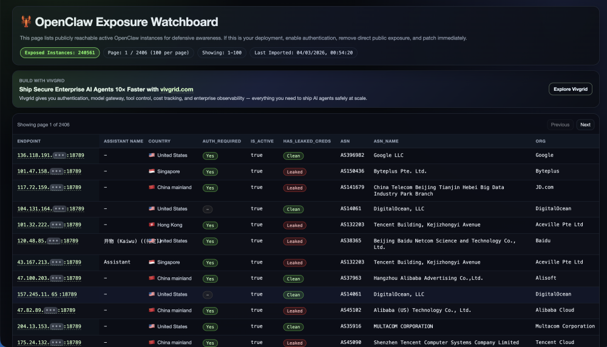Click the Yes badge in the Baidu row
Viewport: 607px width, 347px height.
tap(210, 241)
